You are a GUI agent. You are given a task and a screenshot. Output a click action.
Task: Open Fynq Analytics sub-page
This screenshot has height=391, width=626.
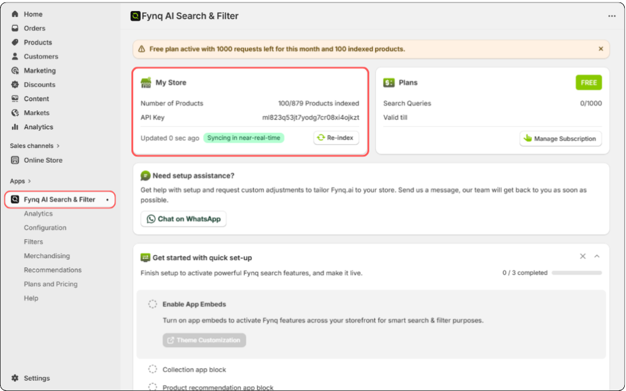point(39,214)
